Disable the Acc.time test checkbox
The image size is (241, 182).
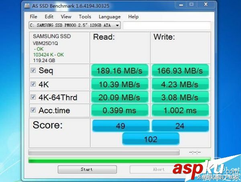tap(33, 110)
